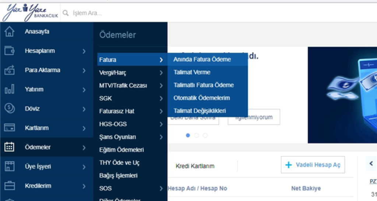Expand the MTV/Trafik Cezası submenu arrow
The height and width of the screenshot is (201, 377).
[x=161, y=85]
